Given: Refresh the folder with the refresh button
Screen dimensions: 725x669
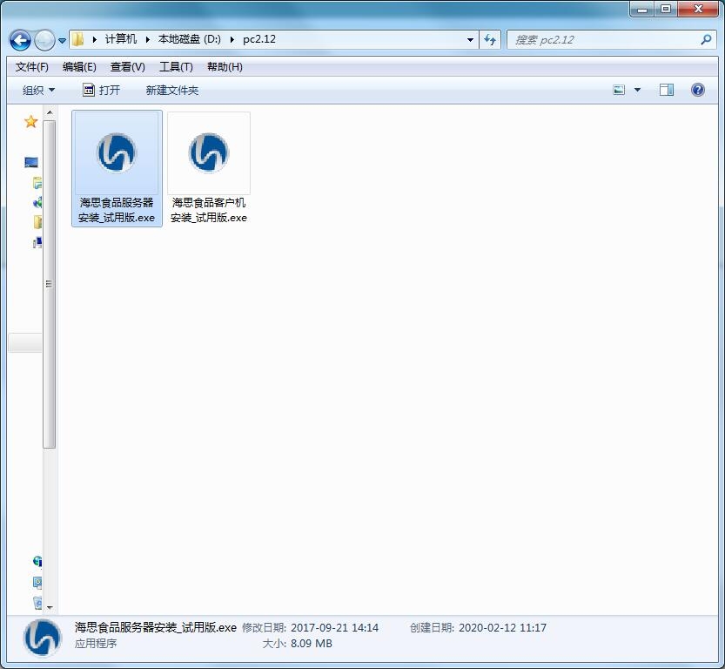Looking at the screenshot, I should tap(490, 40).
